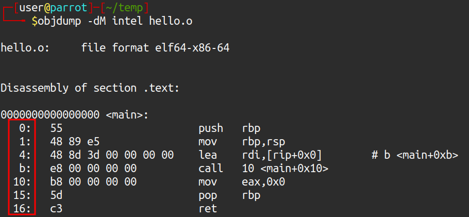Click the lea rdi,[rip+0x0] instruction

(260, 155)
